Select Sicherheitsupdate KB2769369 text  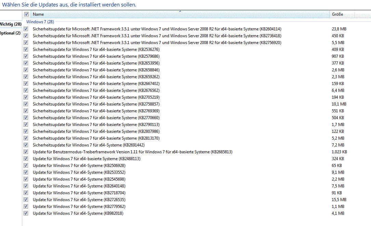(x=96, y=111)
